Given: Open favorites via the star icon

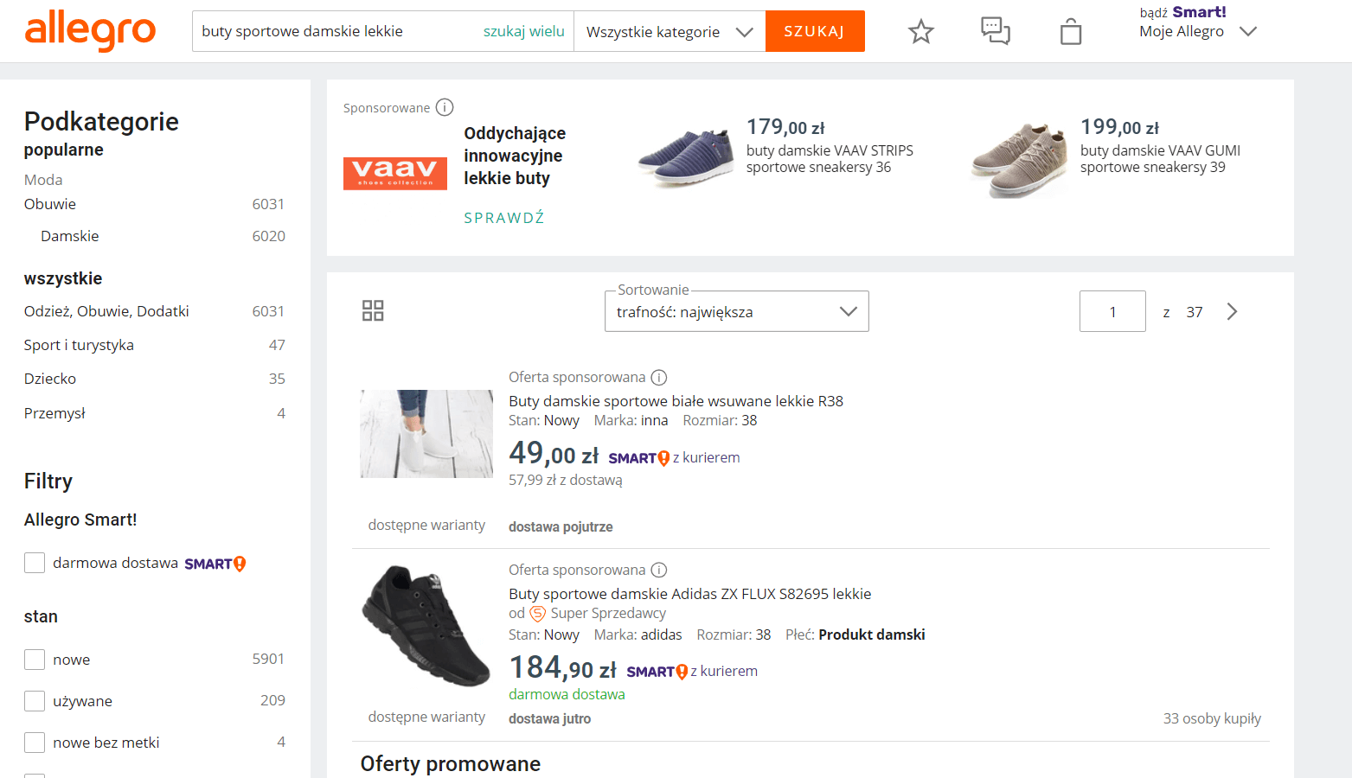Looking at the screenshot, I should [x=920, y=31].
